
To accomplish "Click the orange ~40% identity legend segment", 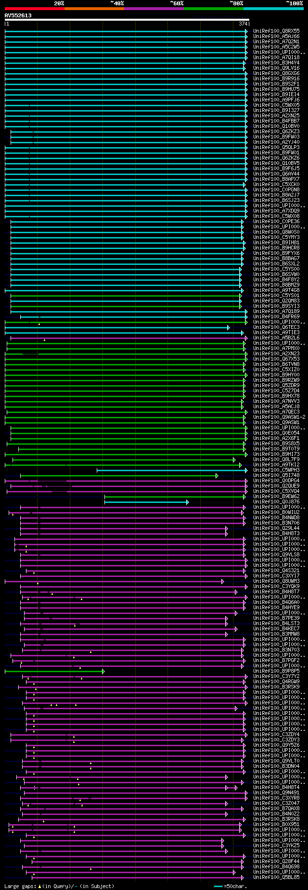I will pos(94,9).
